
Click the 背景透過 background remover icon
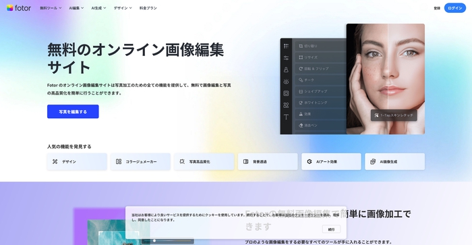pyautogui.click(x=245, y=162)
